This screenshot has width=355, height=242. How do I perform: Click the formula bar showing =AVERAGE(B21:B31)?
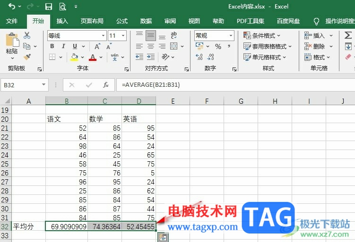coord(235,85)
